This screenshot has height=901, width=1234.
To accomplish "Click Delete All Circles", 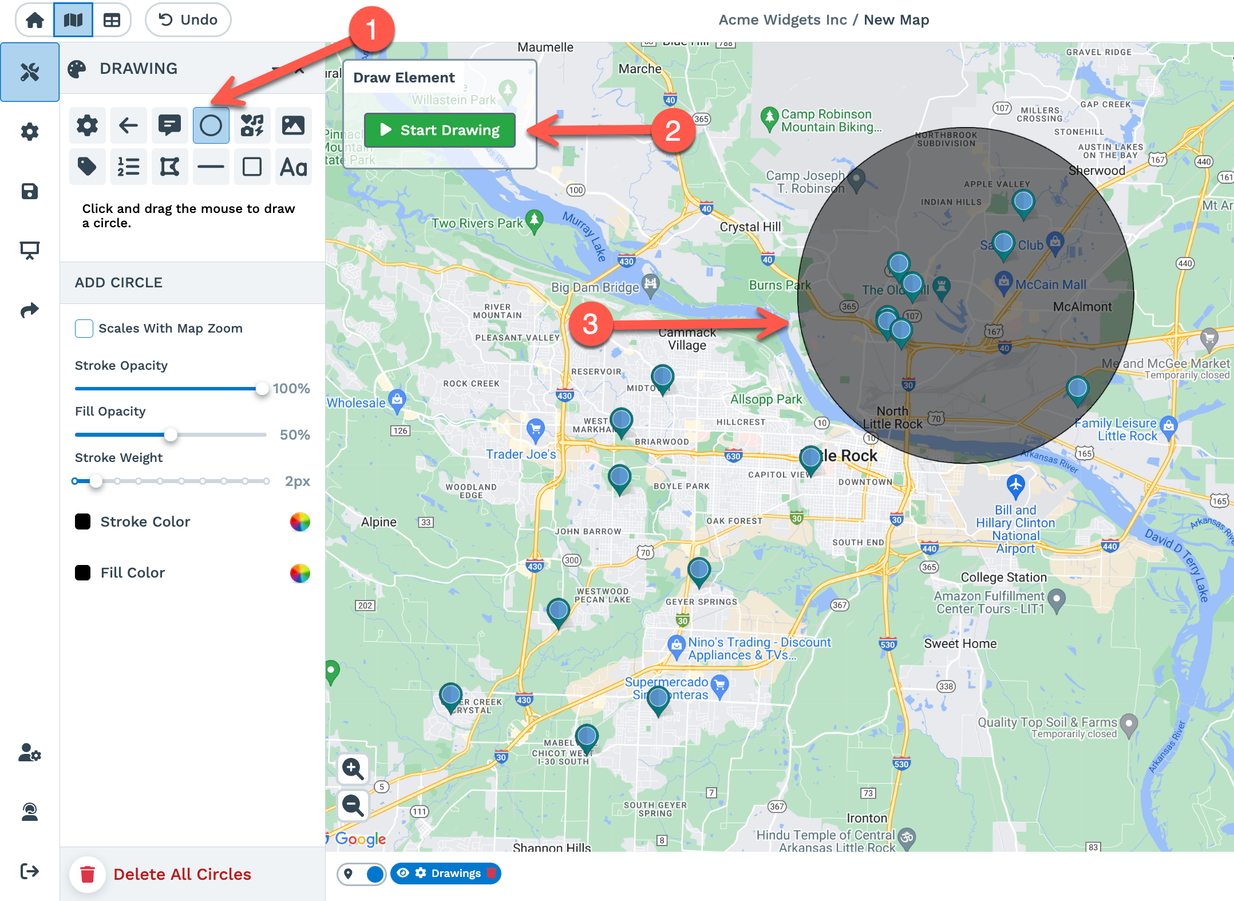I will coord(182,874).
